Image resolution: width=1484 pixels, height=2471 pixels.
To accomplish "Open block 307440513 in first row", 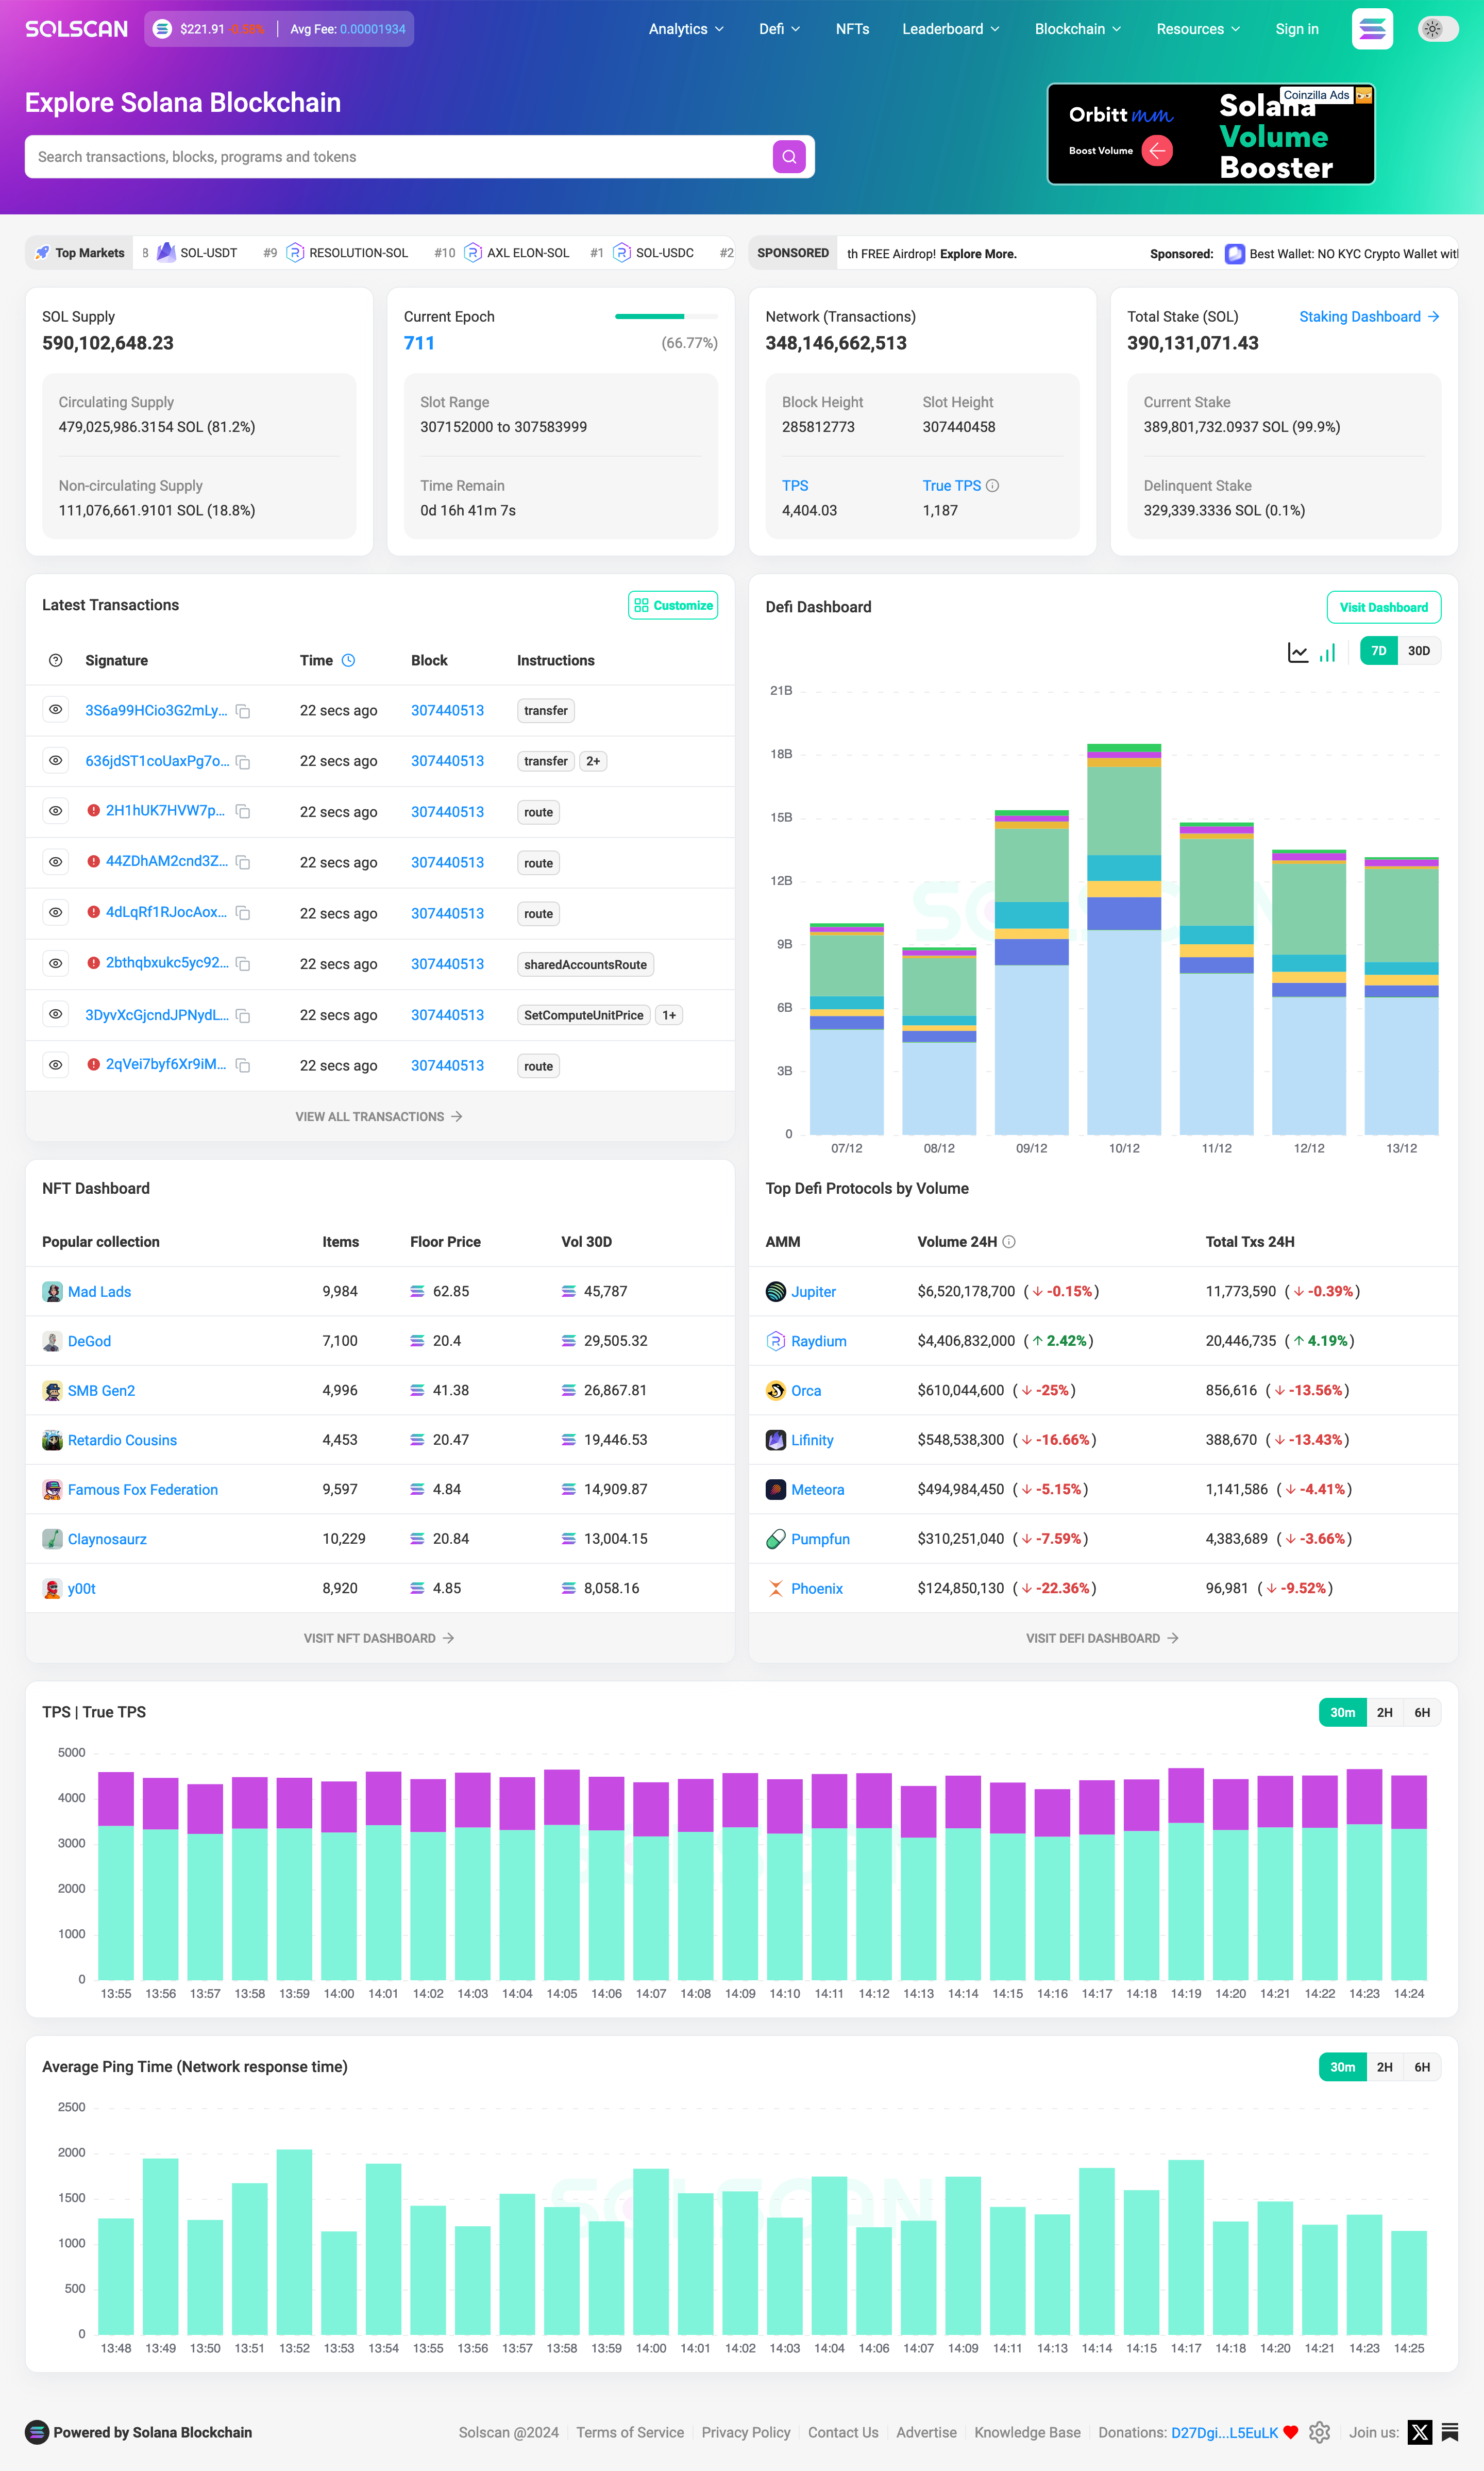I will click(447, 711).
